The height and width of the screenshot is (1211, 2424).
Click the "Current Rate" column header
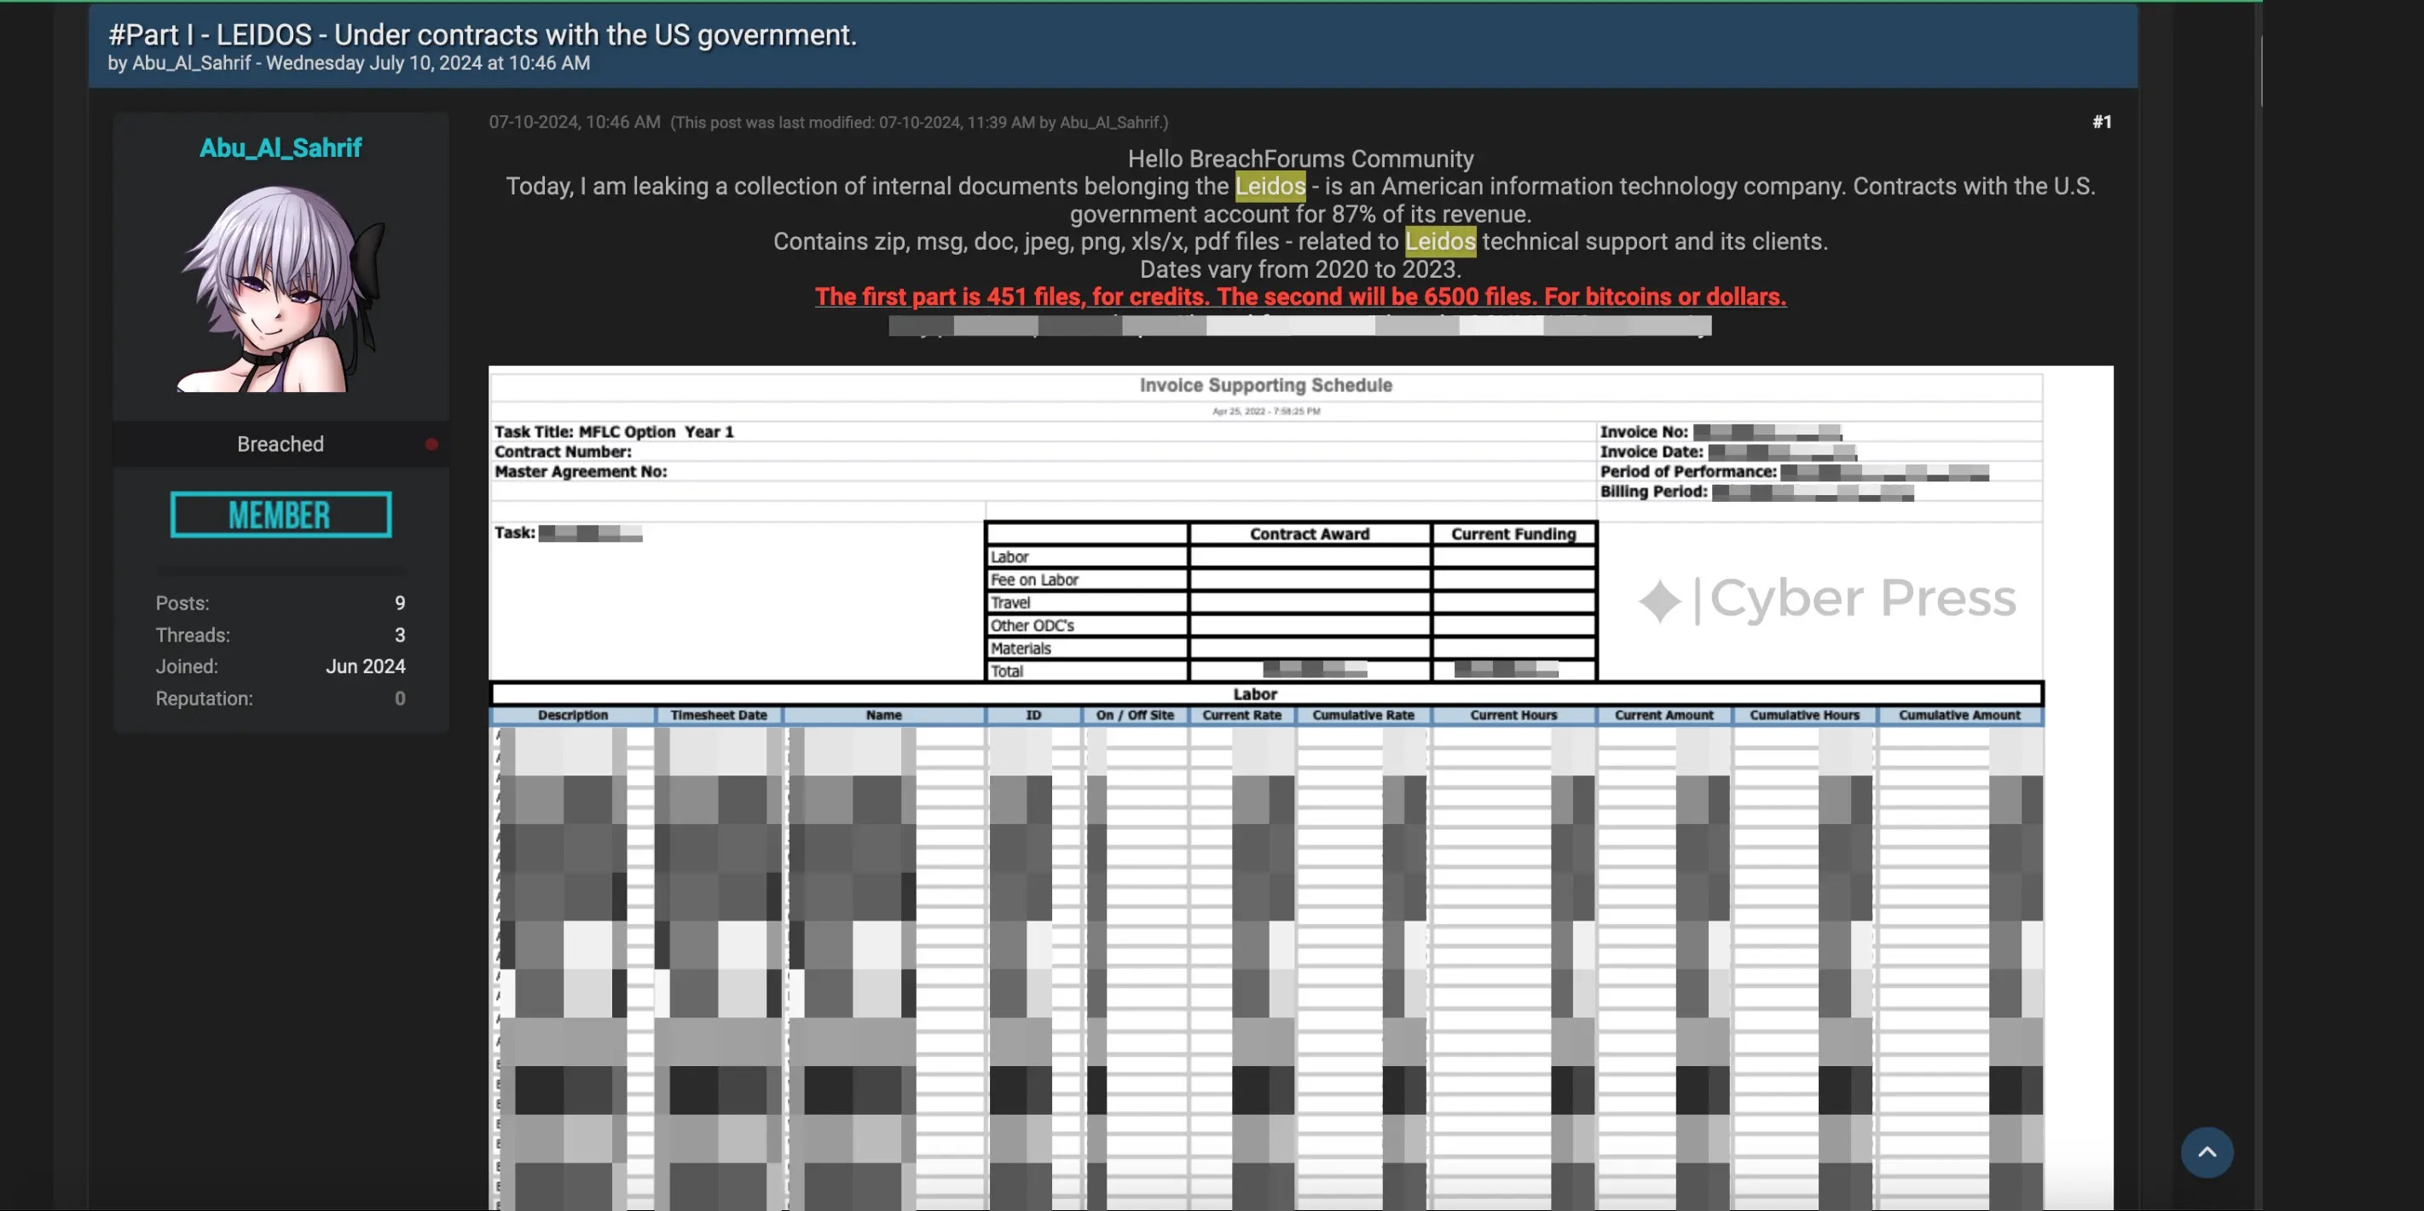[x=1241, y=716]
